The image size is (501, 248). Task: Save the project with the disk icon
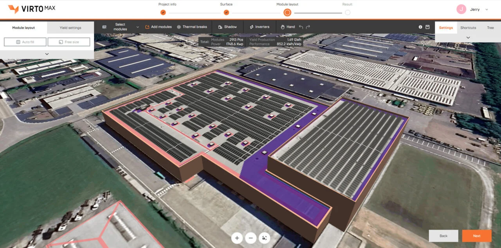pos(427,27)
